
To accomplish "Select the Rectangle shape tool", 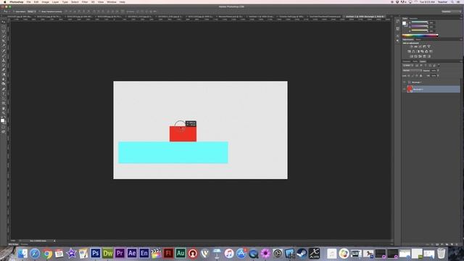I will pyautogui.click(x=4, y=103).
